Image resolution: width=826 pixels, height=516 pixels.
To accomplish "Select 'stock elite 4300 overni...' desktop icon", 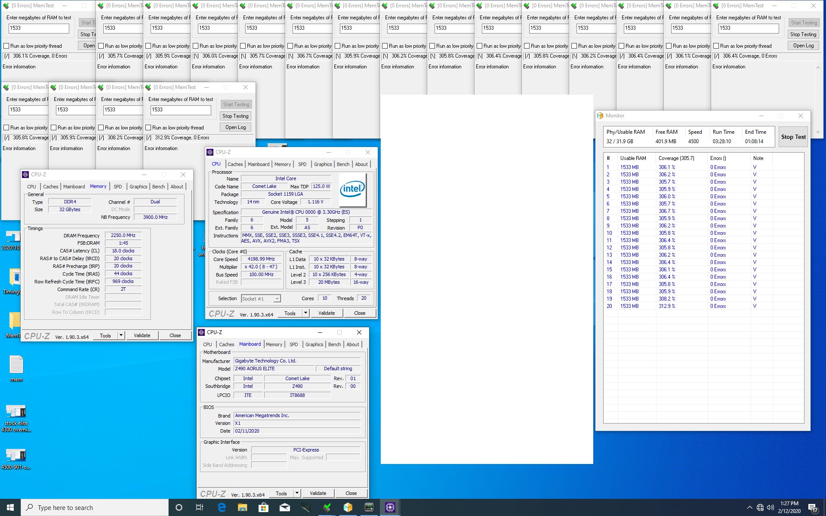I will [x=16, y=418].
